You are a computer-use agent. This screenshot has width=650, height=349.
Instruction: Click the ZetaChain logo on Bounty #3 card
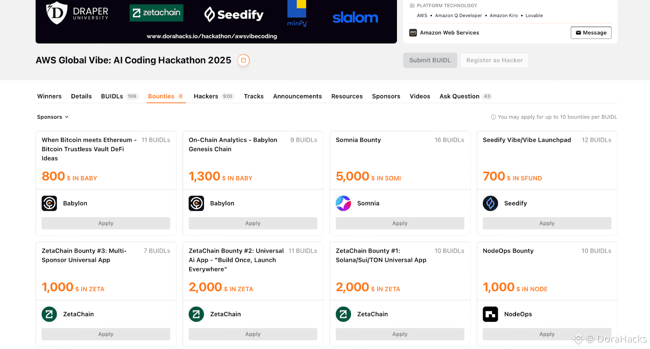coord(49,314)
